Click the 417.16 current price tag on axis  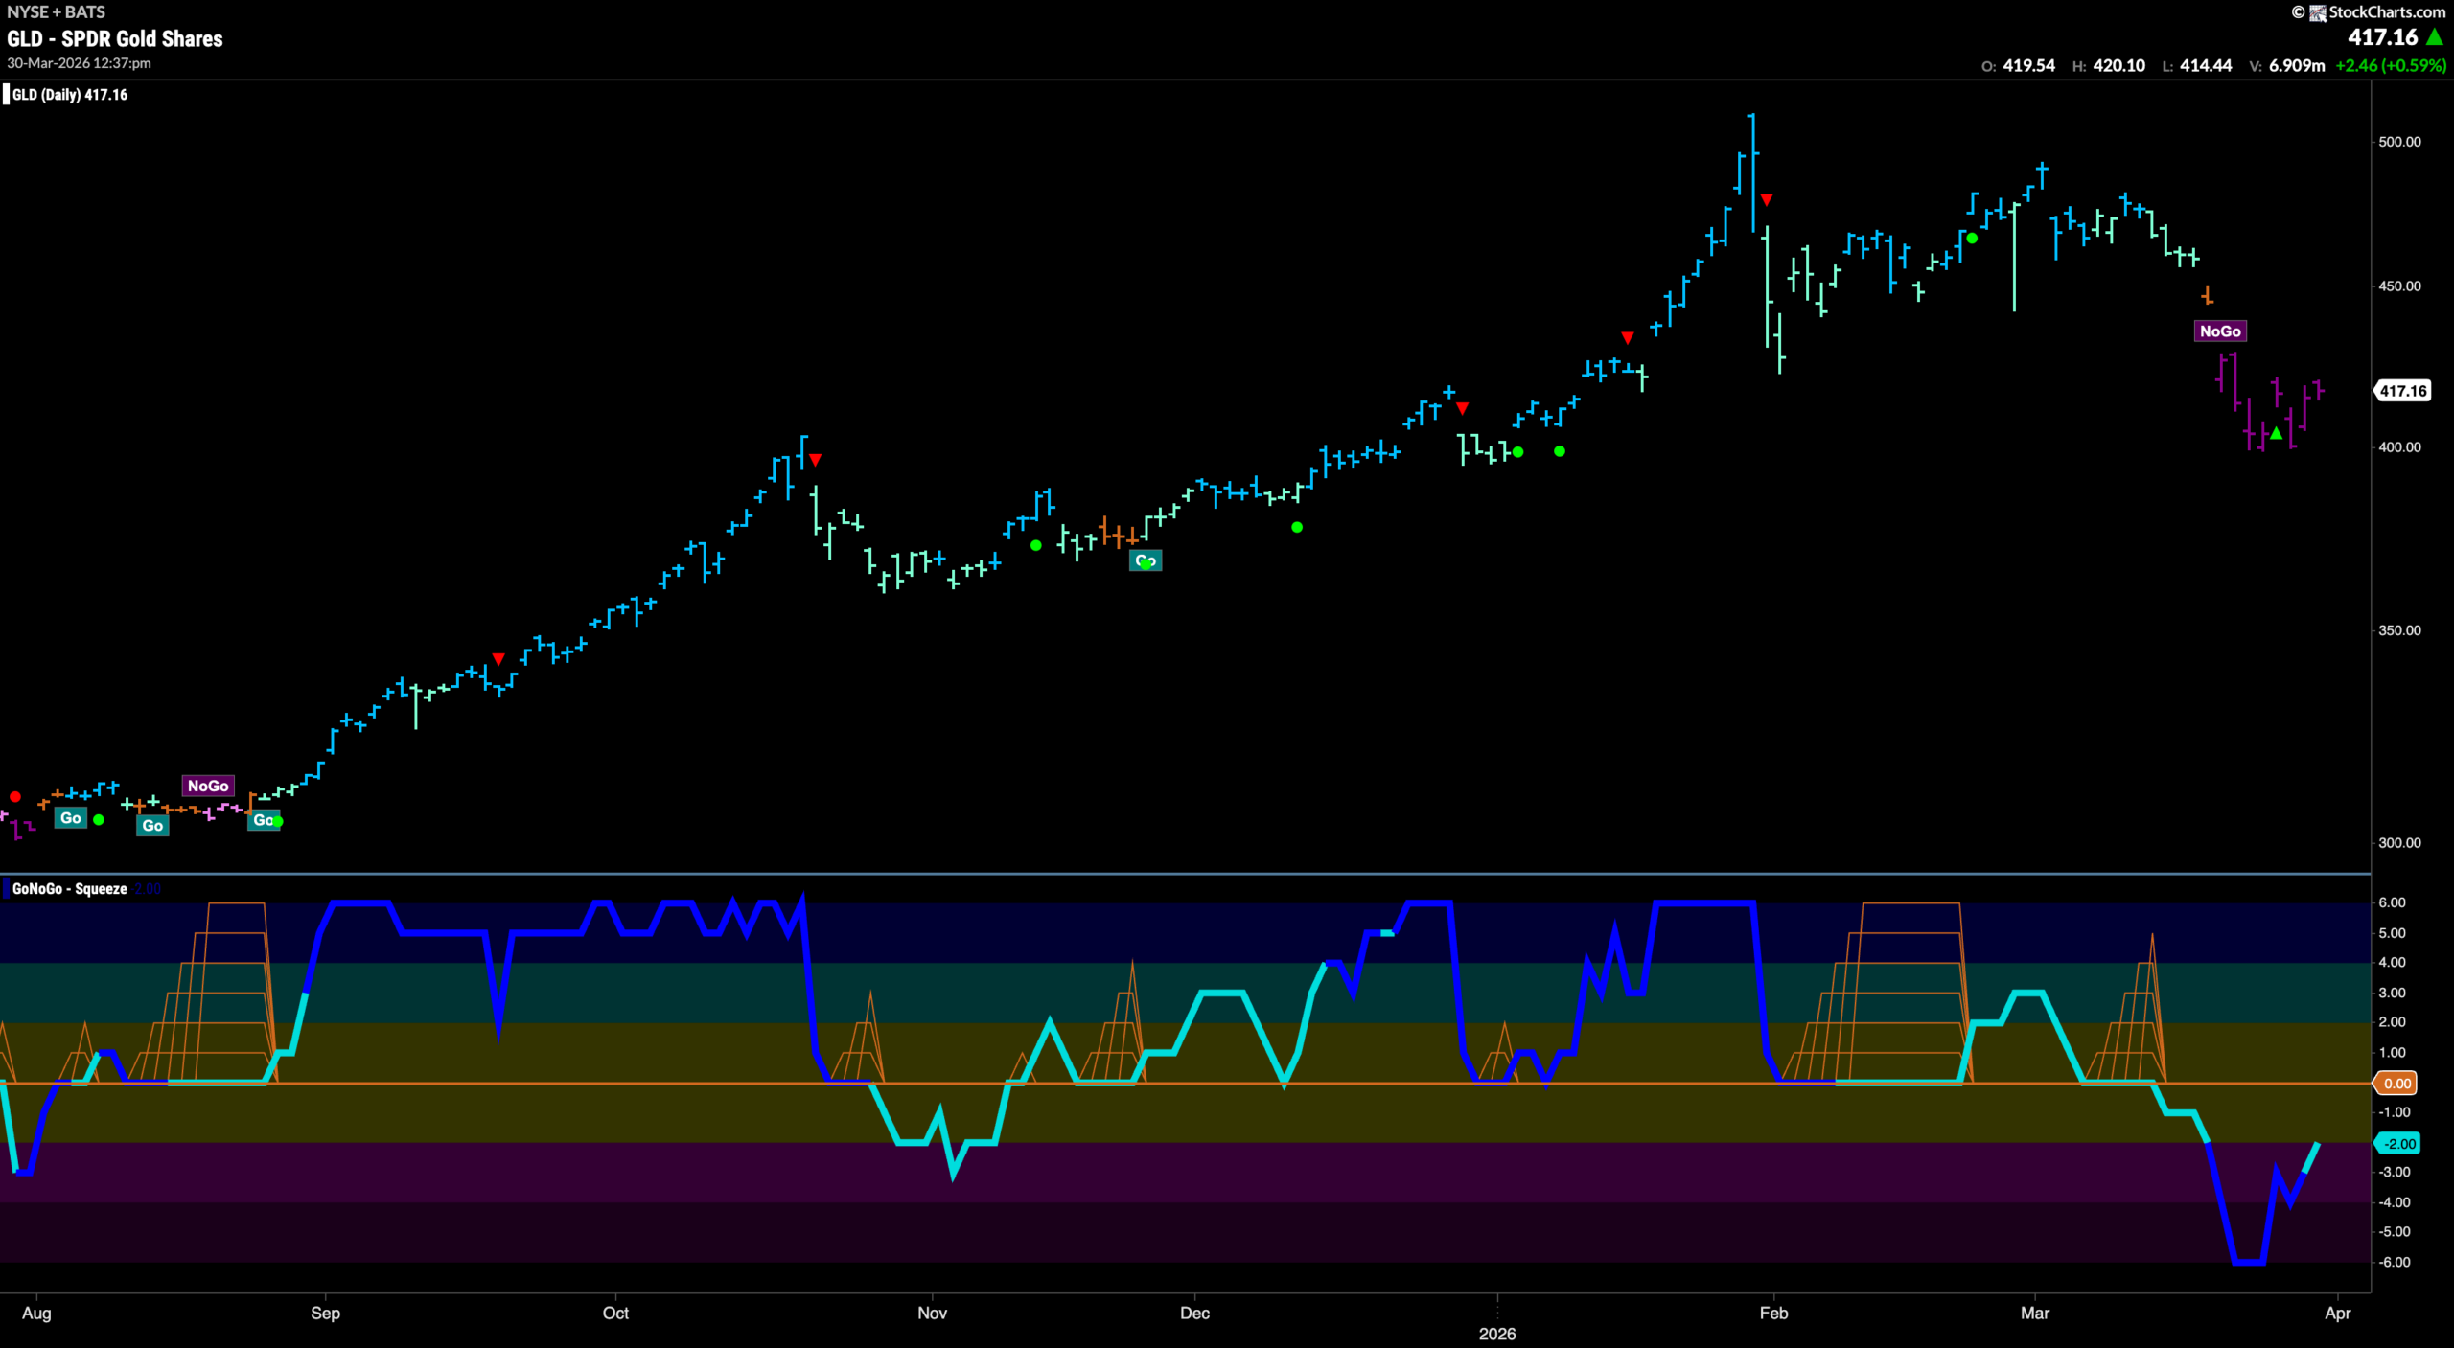(2402, 390)
